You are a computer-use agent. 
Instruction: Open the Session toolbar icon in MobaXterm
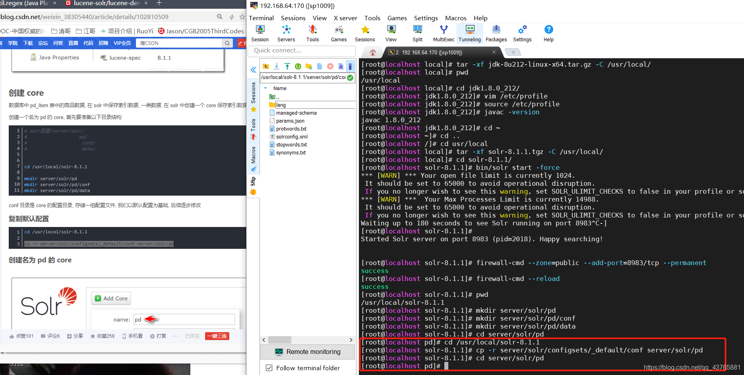pyautogui.click(x=260, y=33)
